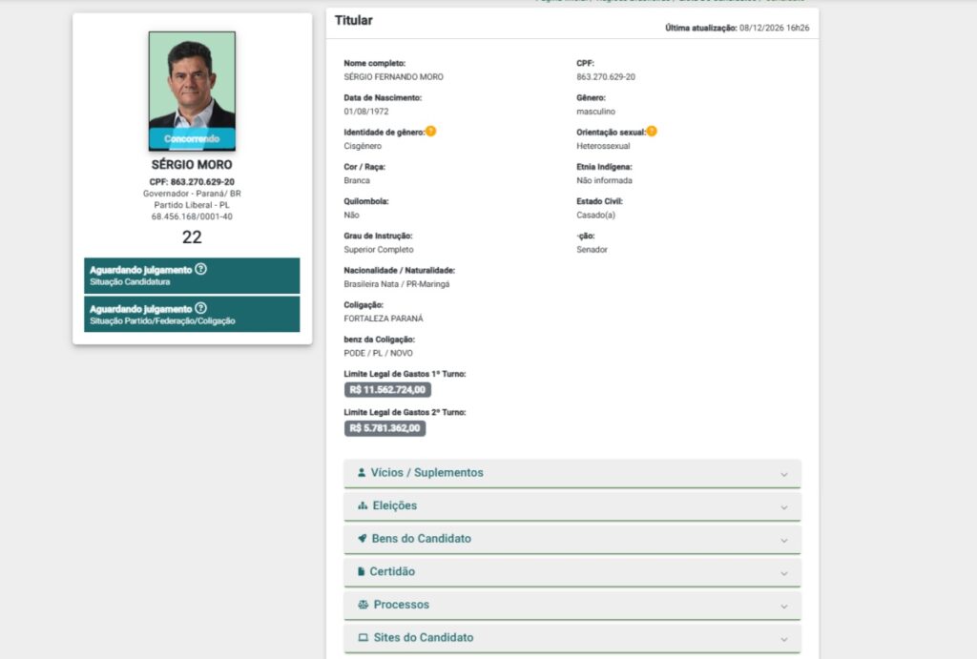
Task: Click the Casado(a) civil status value
Action: tap(595, 216)
